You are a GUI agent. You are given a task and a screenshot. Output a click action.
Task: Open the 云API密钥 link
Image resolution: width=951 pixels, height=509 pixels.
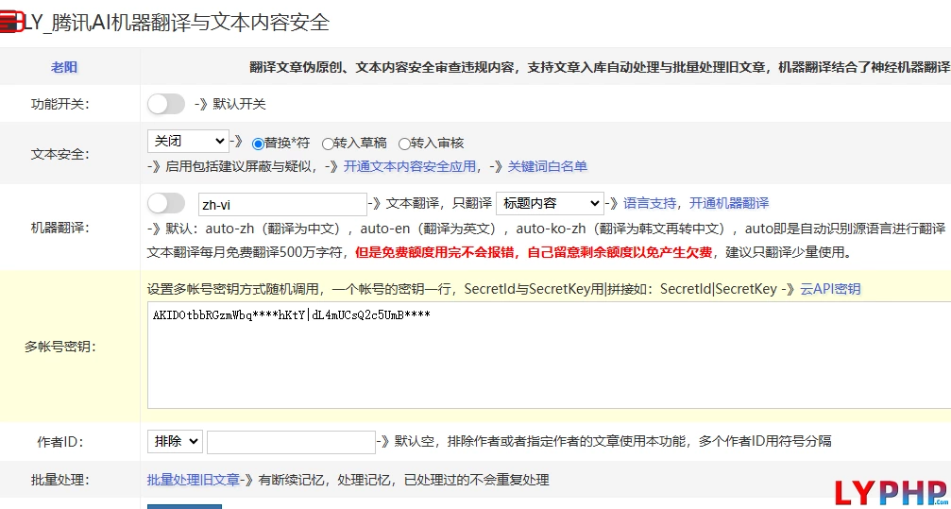(830, 288)
